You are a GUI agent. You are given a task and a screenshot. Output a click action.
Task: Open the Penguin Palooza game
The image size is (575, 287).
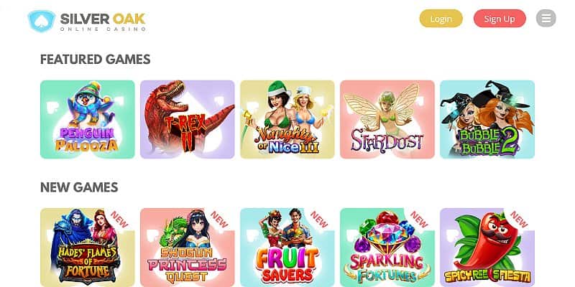[x=87, y=119]
